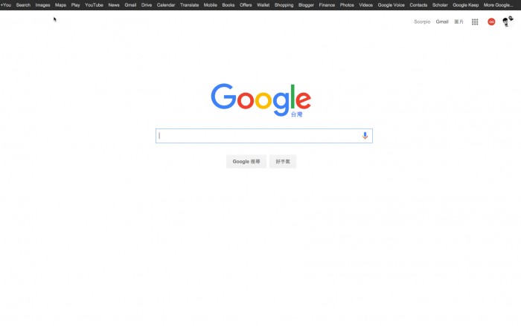This screenshot has width=521, height=326.
Task: Open YouTube from top bar
Action: point(94,5)
